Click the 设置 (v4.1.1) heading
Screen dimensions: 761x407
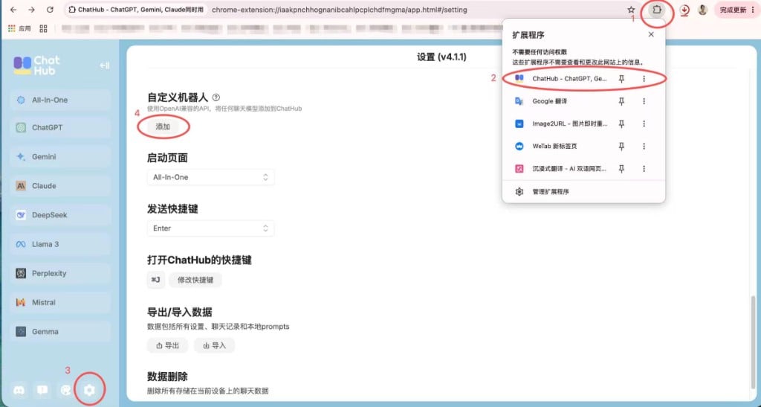(441, 57)
